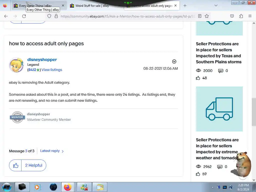This screenshot has width=256, height=192.
Task: Click the truck thumbnail above extreme weather article
Action: pyautogui.click(x=219, y=109)
